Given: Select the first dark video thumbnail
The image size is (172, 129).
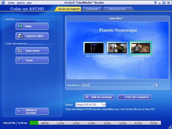Looking at the screenshot, I should [94, 48].
